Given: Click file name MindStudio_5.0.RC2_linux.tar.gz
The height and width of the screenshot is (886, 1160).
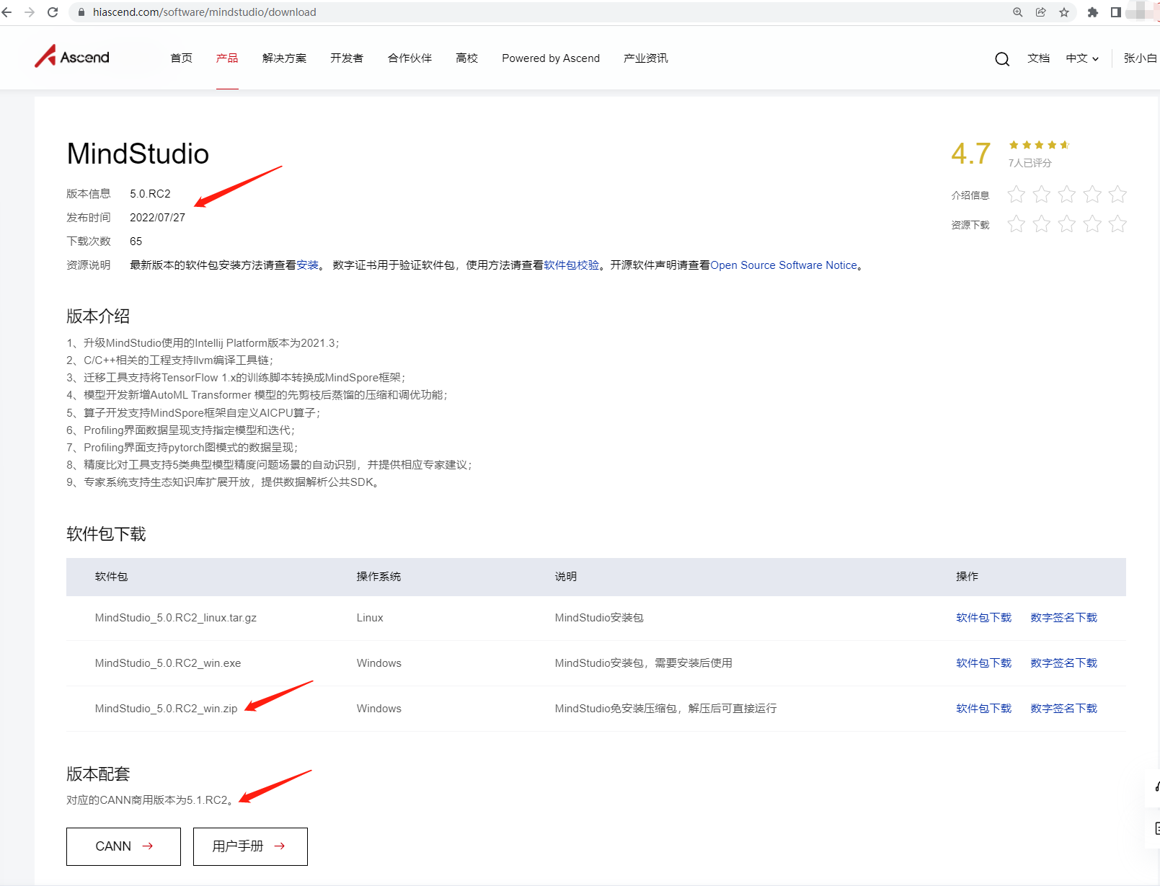Looking at the screenshot, I should (176, 618).
